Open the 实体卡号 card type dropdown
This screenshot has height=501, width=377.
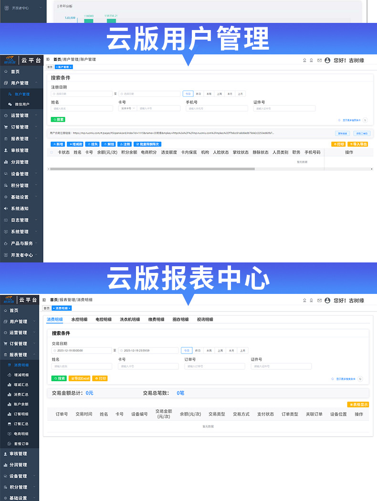coord(128,108)
